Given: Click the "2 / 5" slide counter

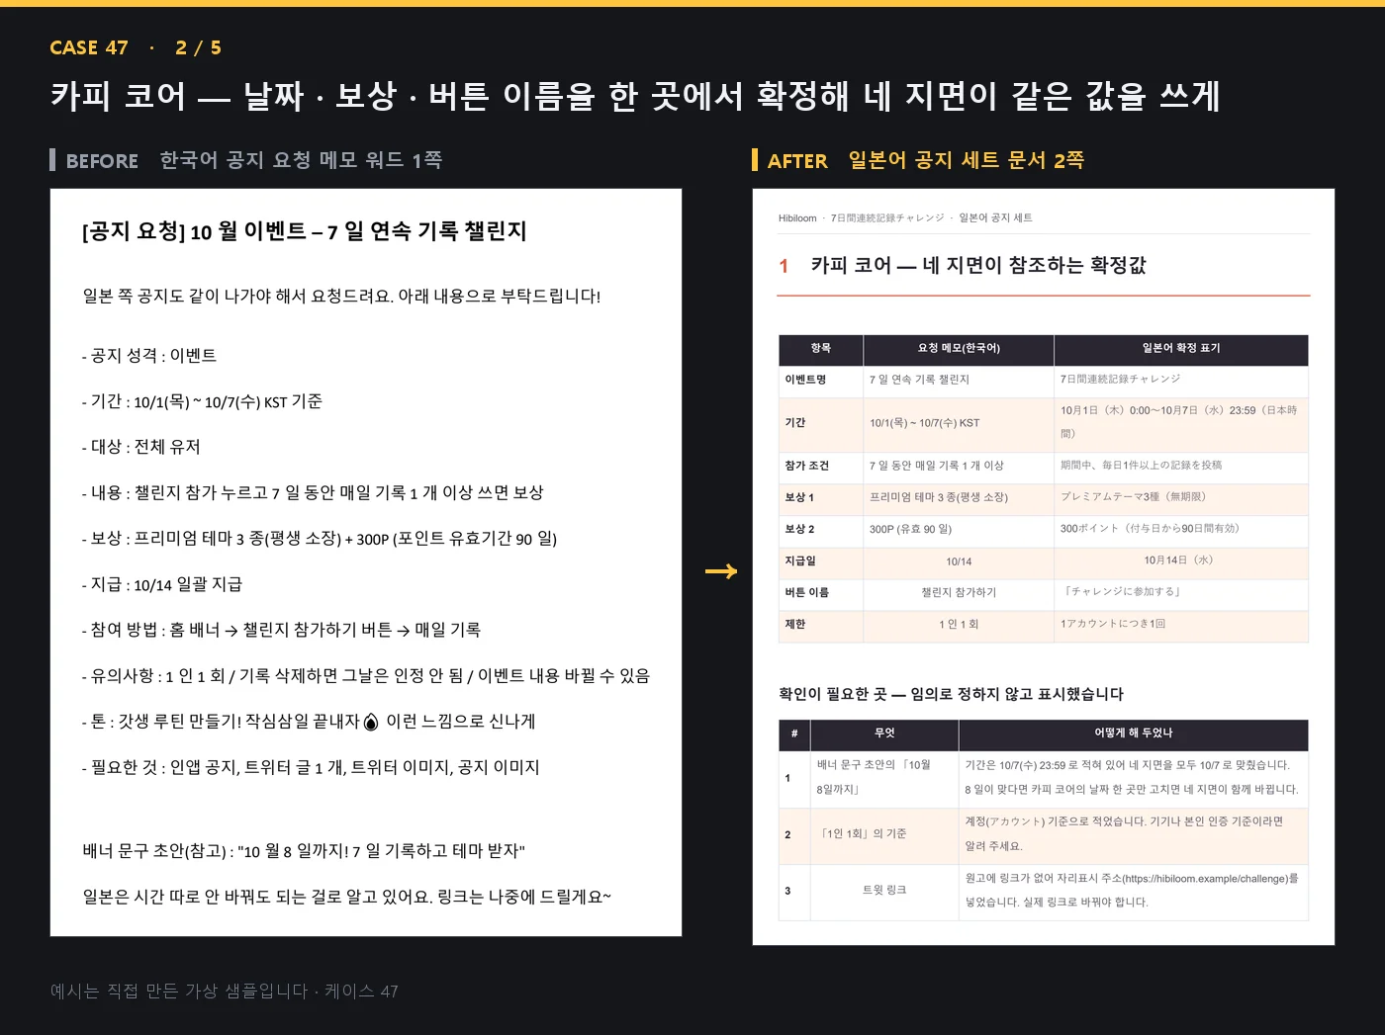Looking at the screenshot, I should coord(198,47).
